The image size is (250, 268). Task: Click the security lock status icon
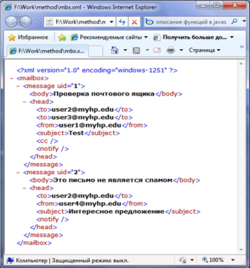182,260
